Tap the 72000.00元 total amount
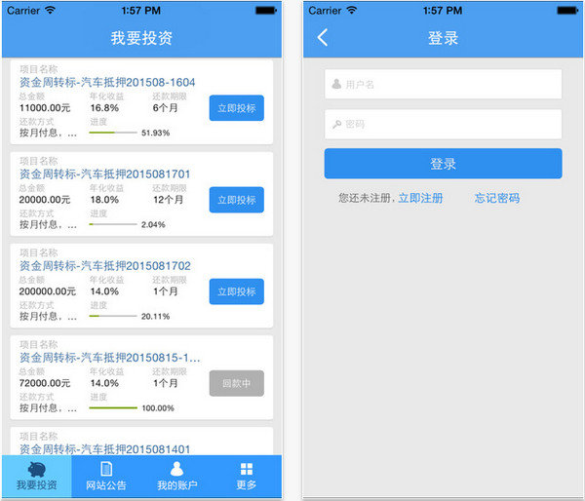This screenshot has height=501, width=585. [x=45, y=383]
